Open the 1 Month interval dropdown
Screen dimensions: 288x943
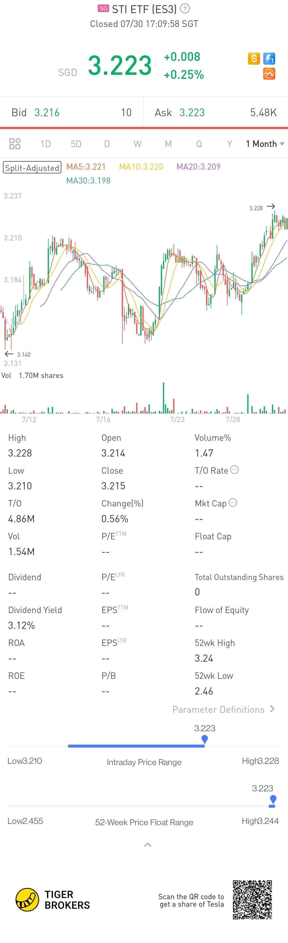pyautogui.click(x=265, y=144)
